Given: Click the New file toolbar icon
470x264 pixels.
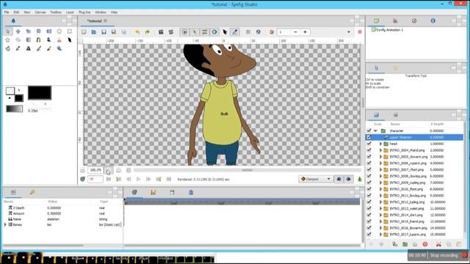Looking at the screenshot, I should tap(84, 32).
